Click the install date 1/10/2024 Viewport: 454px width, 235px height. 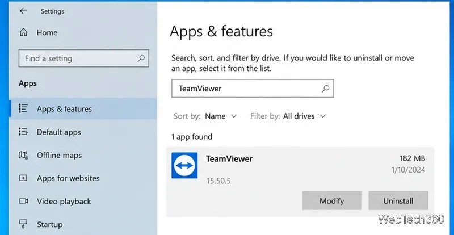(x=408, y=170)
